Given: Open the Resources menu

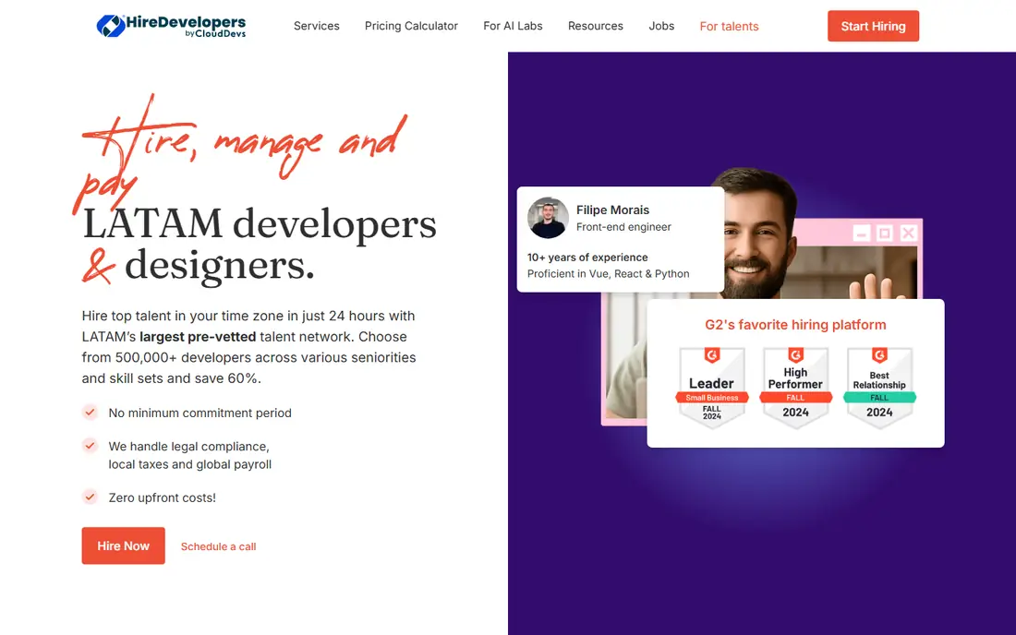Looking at the screenshot, I should pyautogui.click(x=596, y=26).
